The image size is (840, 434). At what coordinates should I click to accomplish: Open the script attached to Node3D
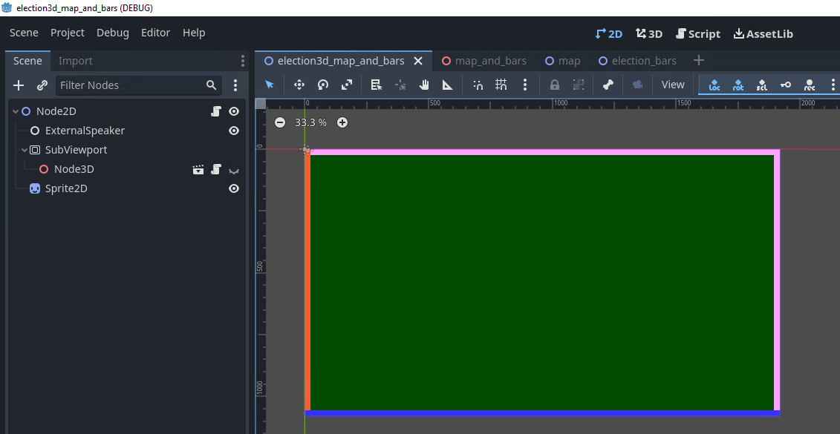216,170
